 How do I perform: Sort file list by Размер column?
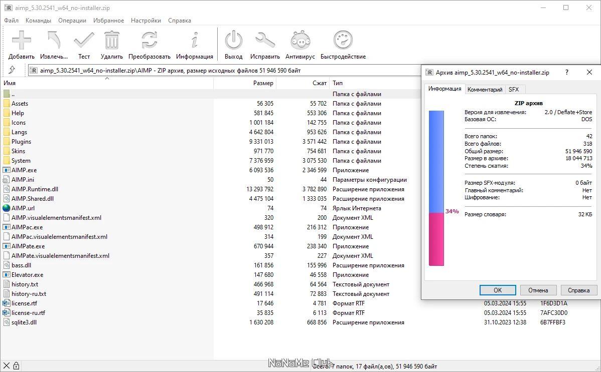point(245,83)
